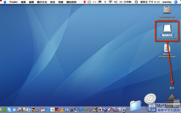Launch Google Earth from the Dock

coord(105,110)
